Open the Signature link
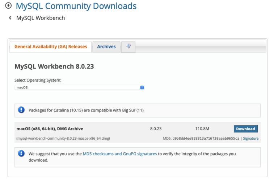Viewport: 278px width, 187px height. pos(250,138)
